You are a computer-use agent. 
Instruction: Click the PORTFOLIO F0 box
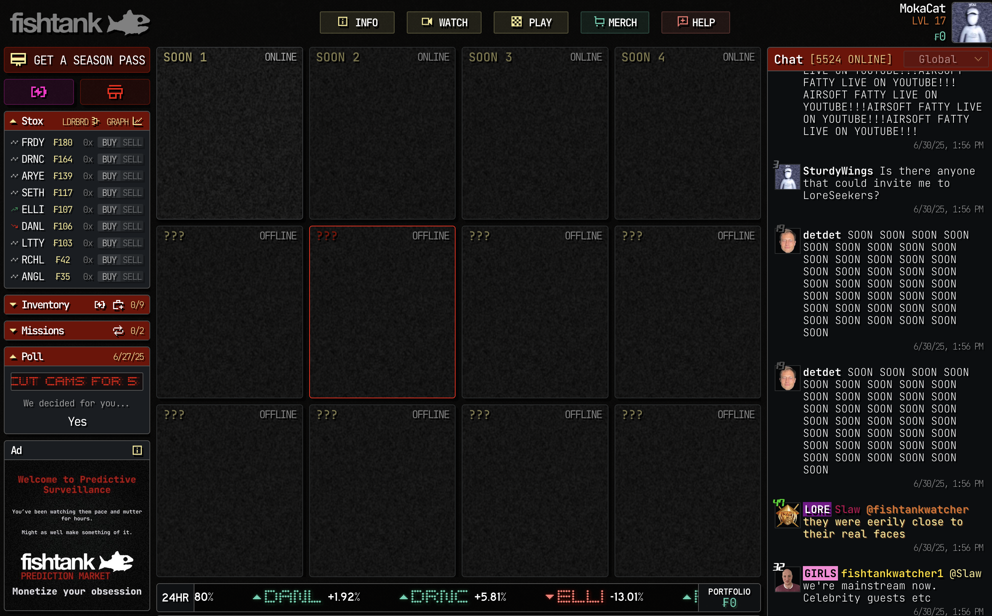pos(729,597)
